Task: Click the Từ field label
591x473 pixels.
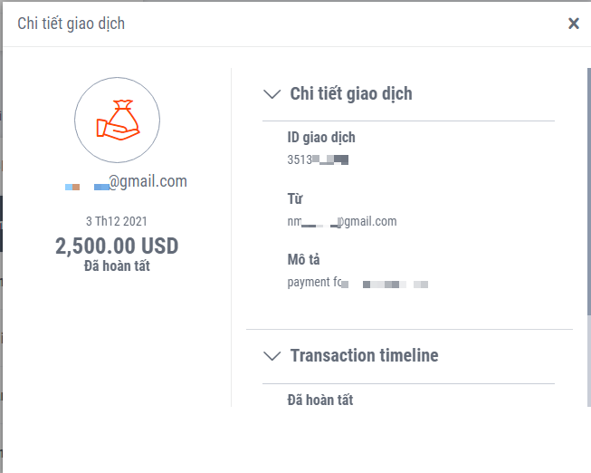Action: click(295, 199)
